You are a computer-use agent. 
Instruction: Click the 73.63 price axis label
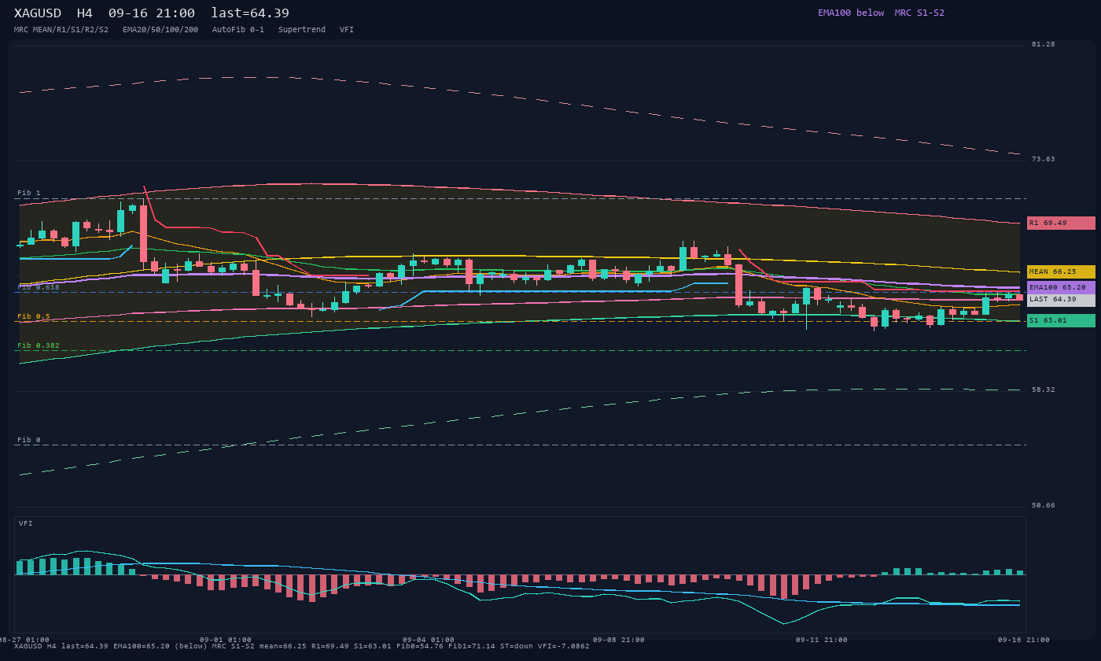(x=1044, y=159)
